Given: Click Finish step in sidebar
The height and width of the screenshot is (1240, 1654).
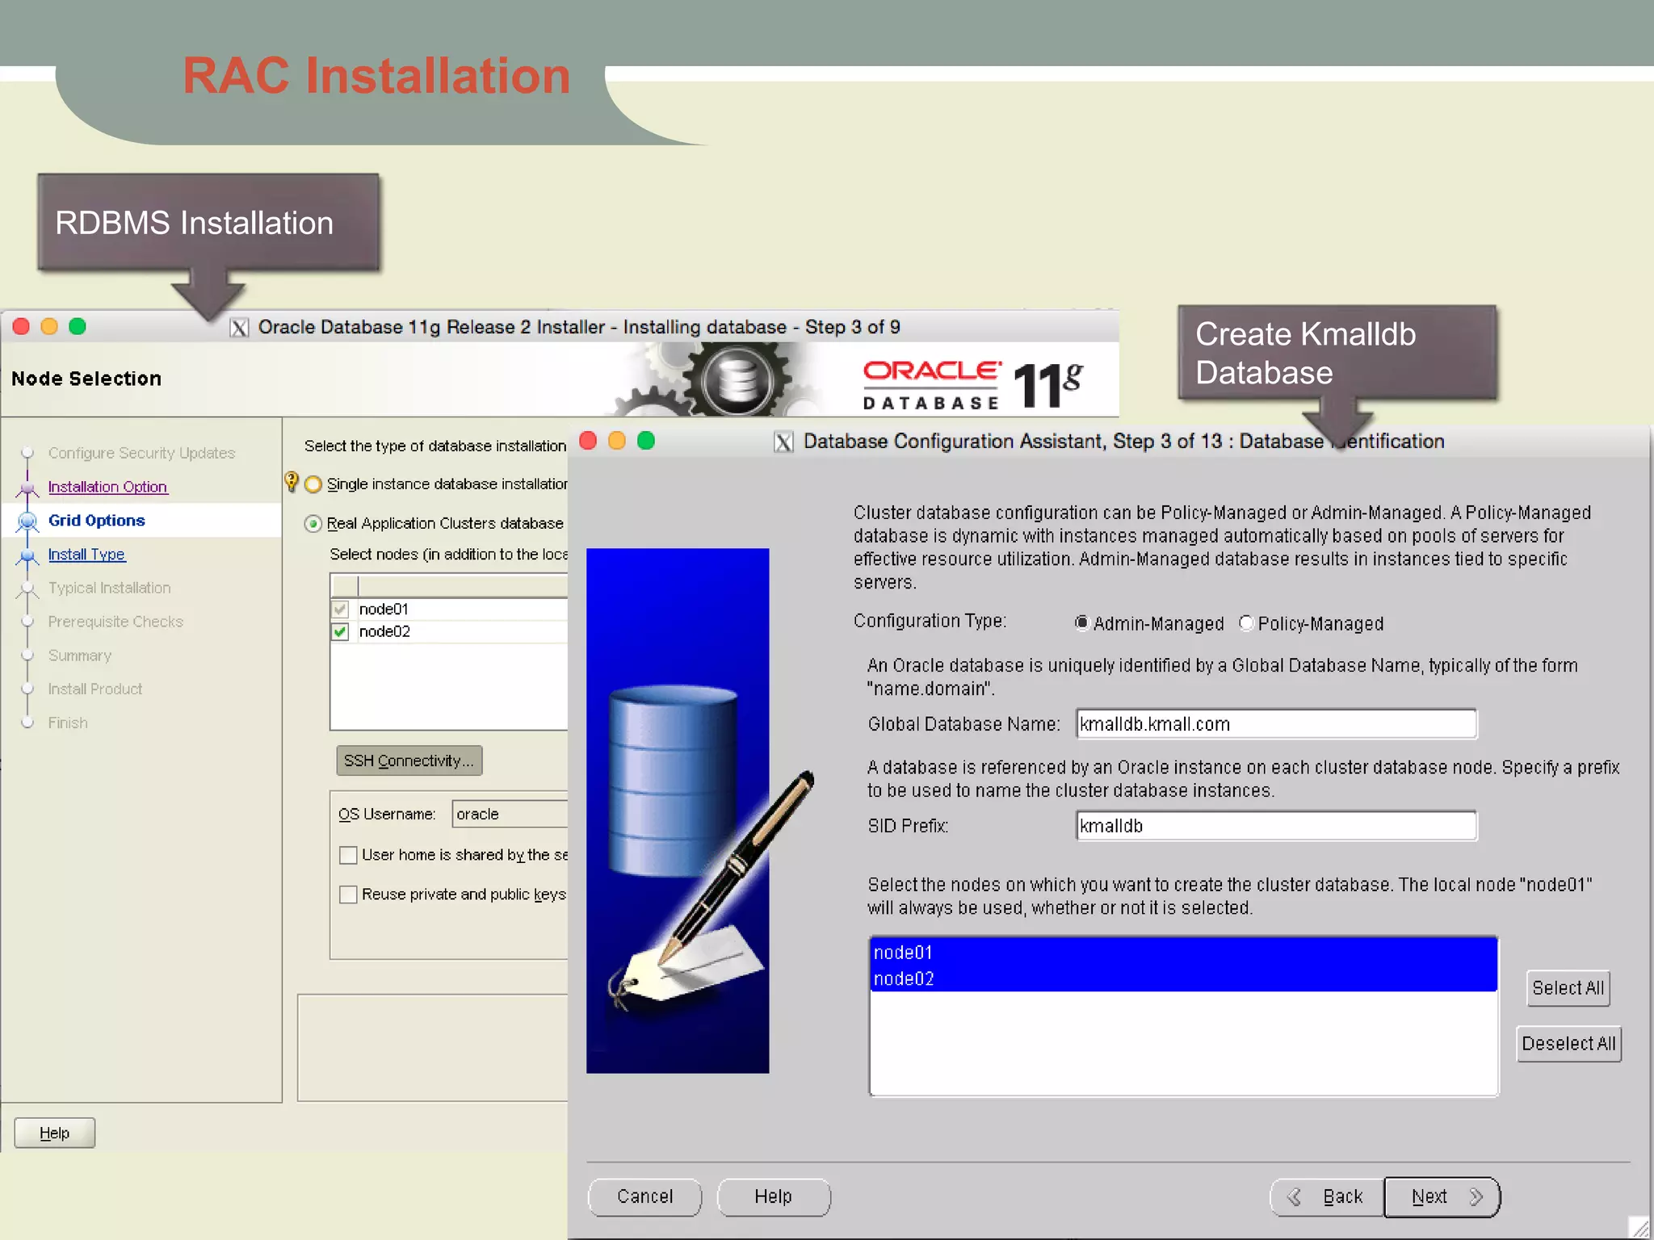Looking at the screenshot, I should pos(68,723).
